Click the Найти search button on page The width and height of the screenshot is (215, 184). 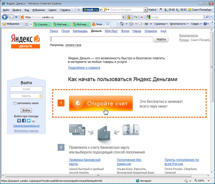(x=161, y=39)
